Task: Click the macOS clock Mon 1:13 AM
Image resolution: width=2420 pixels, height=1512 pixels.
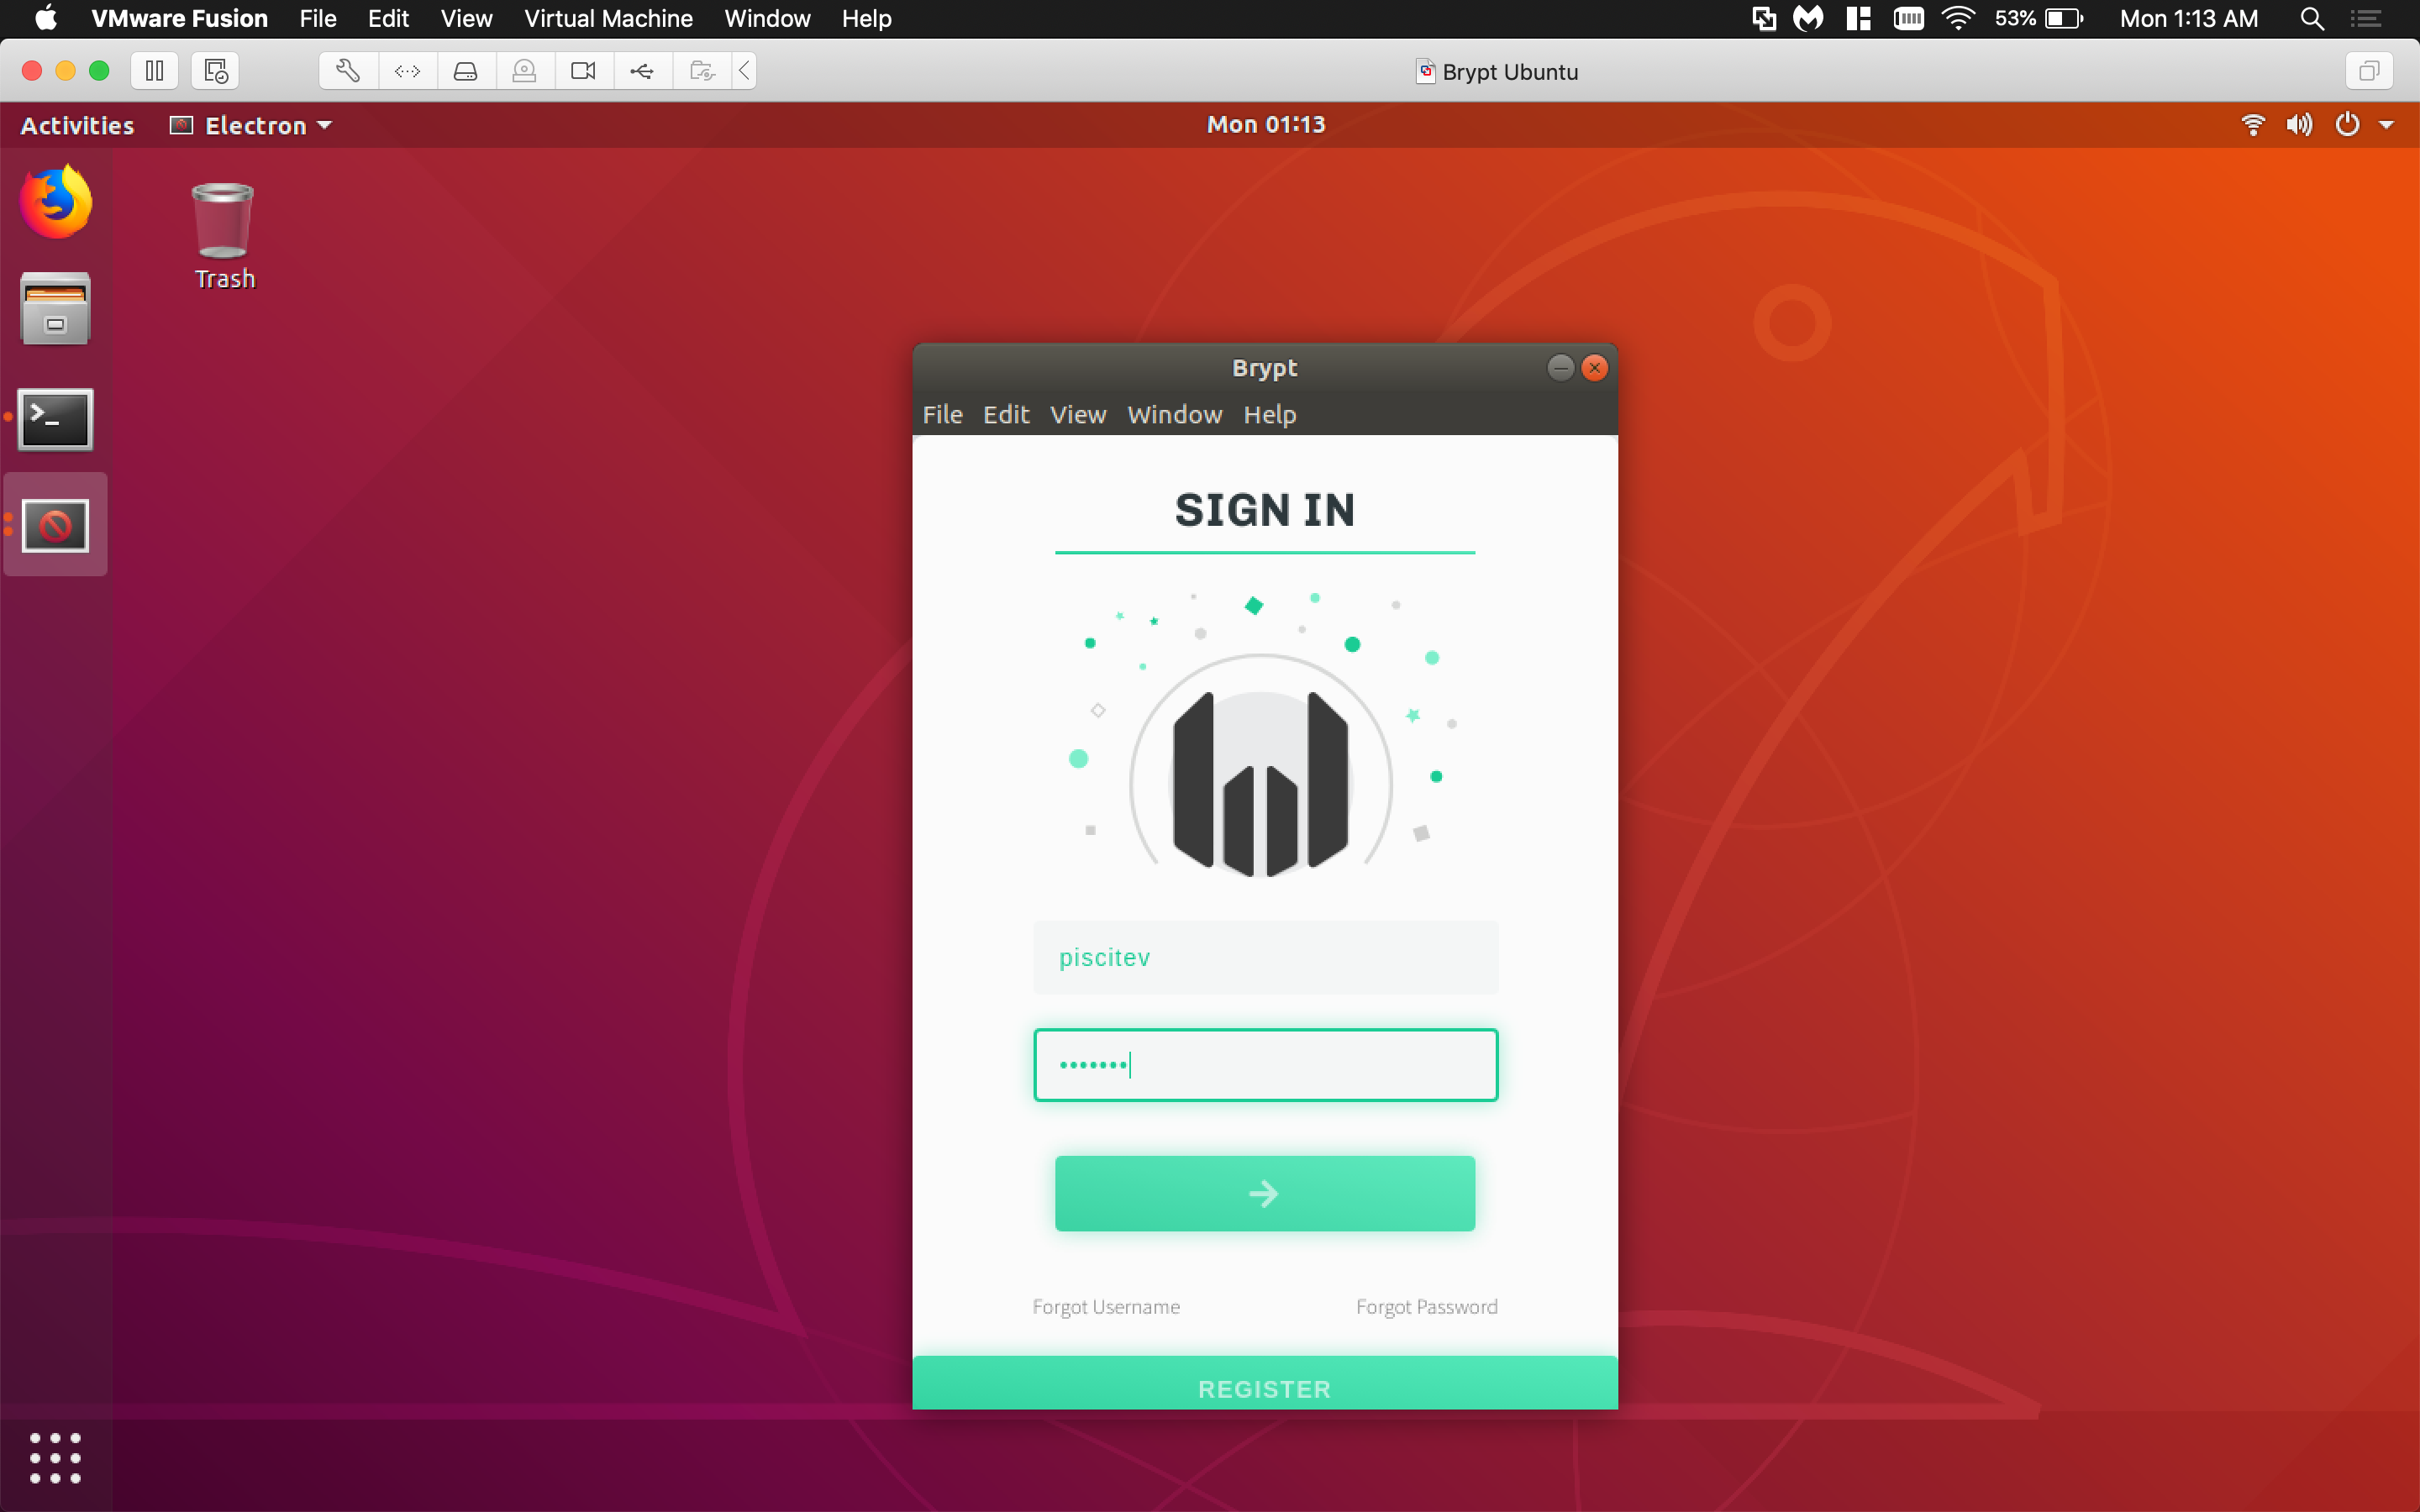Action: pos(2189,18)
